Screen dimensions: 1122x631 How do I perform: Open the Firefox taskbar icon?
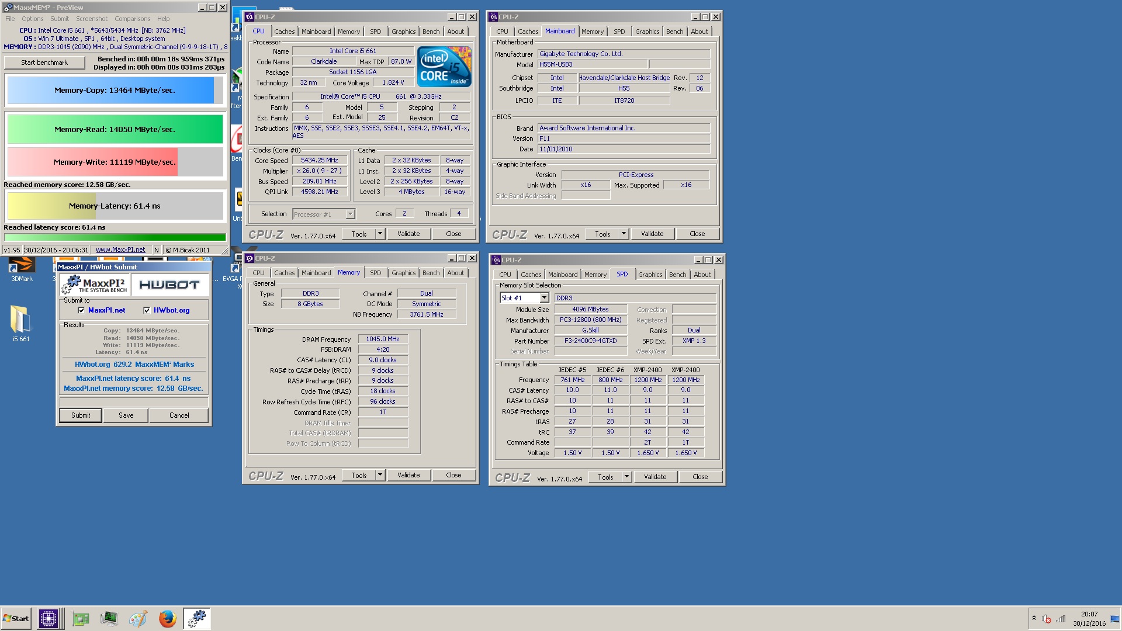tap(168, 618)
